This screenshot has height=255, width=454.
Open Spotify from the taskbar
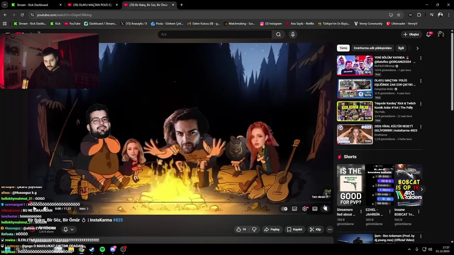pyautogui.click(x=102, y=249)
